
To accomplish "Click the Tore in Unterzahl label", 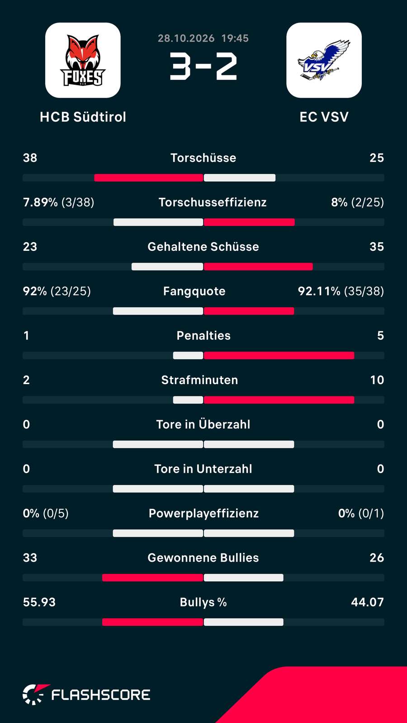I will click(203, 469).
